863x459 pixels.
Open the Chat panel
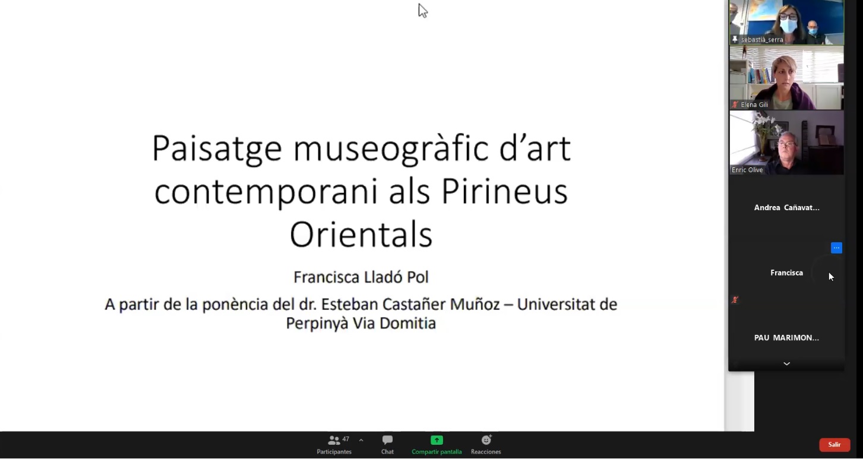(x=387, y=445)
